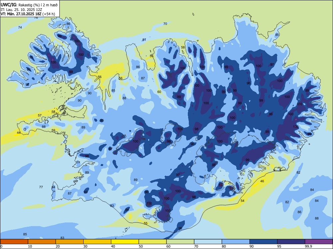Select the medium blue 80–90 legend swatch

click(235, 242)
